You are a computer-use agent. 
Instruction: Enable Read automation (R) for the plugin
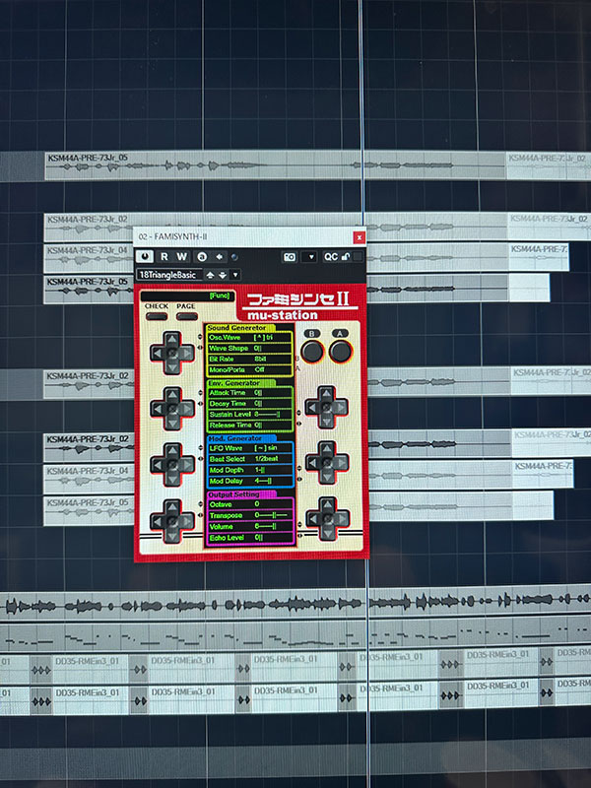[x=164, y=256]
